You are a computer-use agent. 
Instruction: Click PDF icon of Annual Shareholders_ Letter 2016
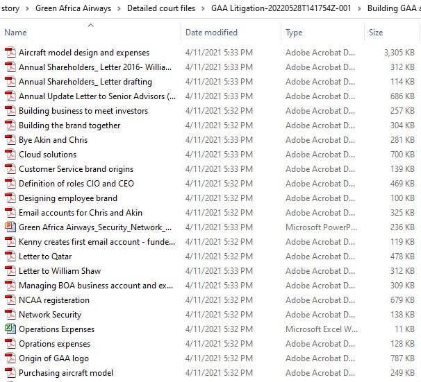point(10,67)
